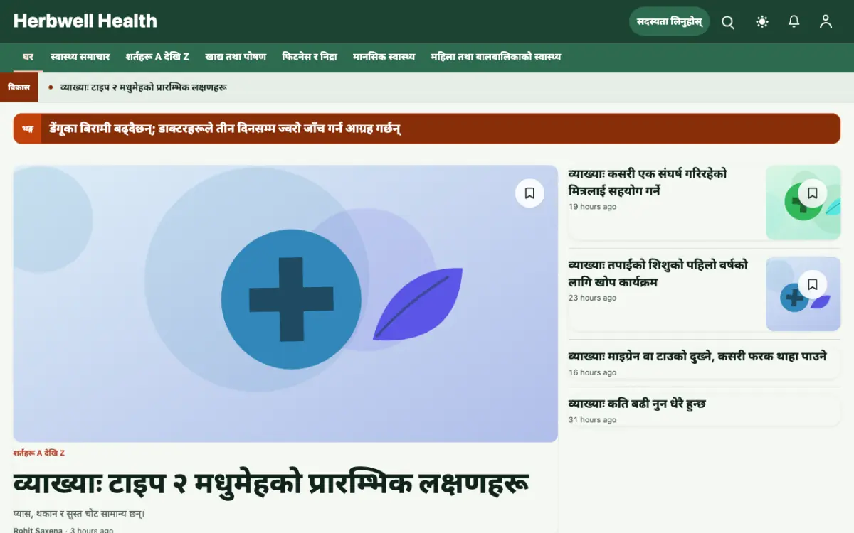Open the large featured article image
This screenshot has height=533, width=854.
click(285, 303)
